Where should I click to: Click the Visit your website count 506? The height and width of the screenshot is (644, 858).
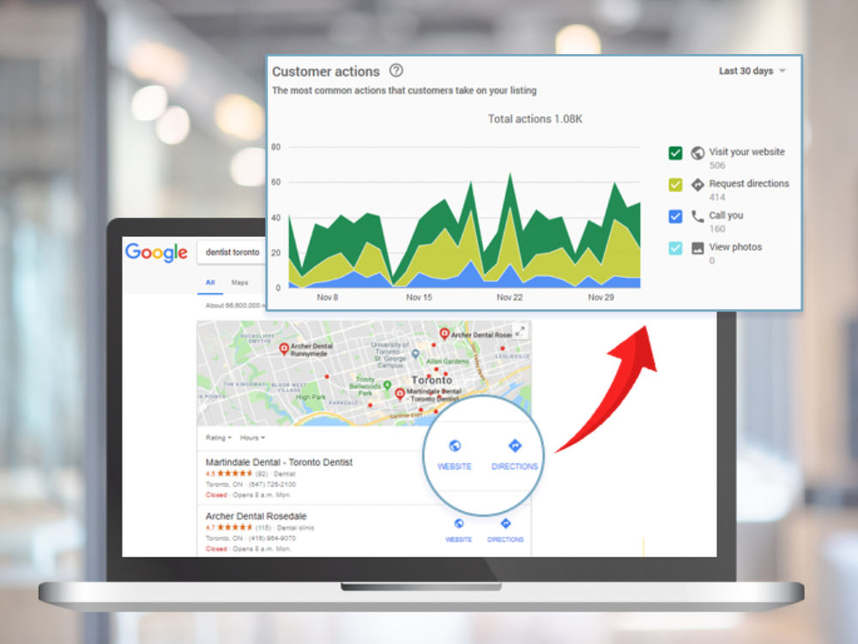(716, 166)
